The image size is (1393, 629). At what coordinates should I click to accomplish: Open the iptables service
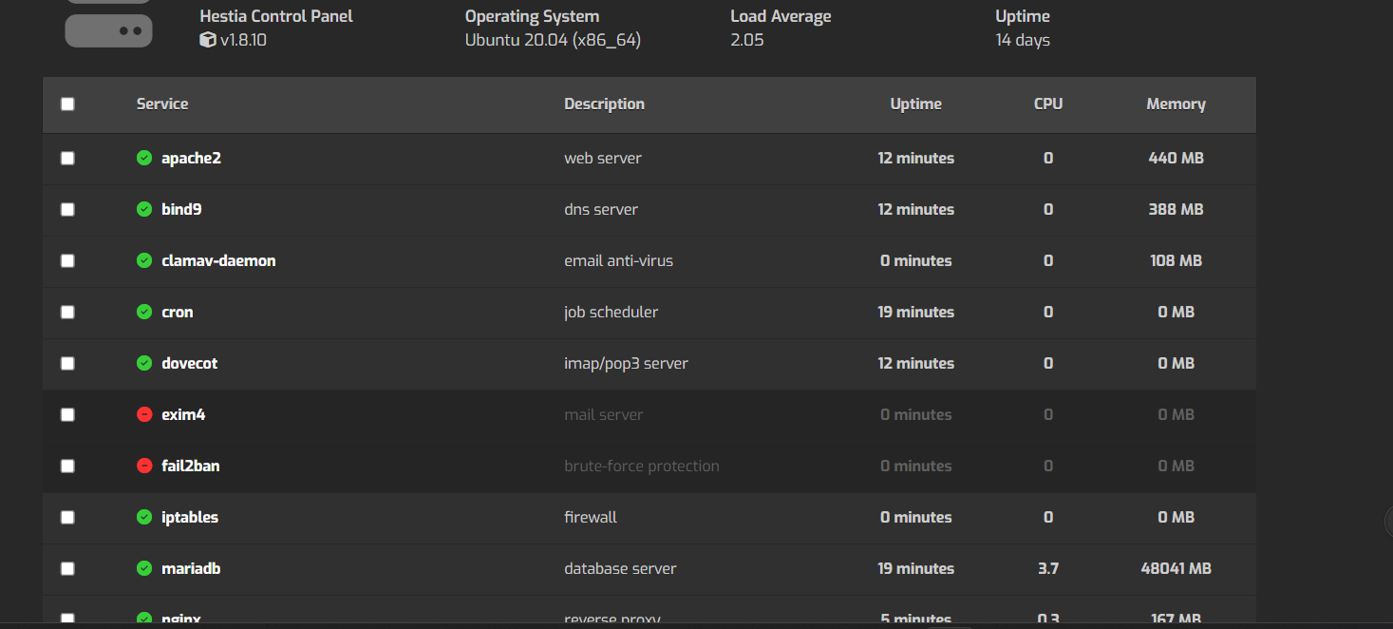pos(190,517)
